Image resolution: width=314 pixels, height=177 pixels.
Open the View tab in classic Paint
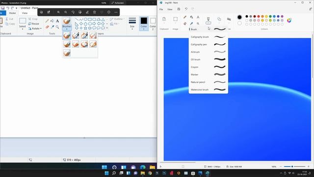point(25,13)
